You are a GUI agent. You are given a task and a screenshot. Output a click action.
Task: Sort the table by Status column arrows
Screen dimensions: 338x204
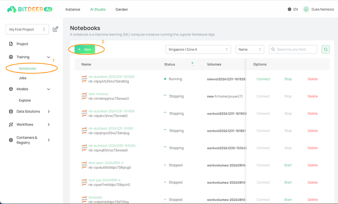tap(192, 64)
